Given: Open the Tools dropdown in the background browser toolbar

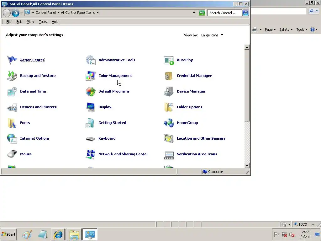Looking at the screenshot, I should tap(302, 29).
